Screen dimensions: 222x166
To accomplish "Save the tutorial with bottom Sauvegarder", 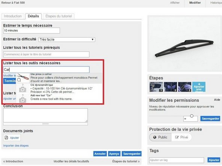I will (132, 154).
